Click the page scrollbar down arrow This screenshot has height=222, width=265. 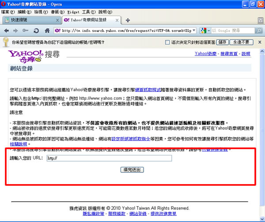pyautogui.click(x=262, y=219)
